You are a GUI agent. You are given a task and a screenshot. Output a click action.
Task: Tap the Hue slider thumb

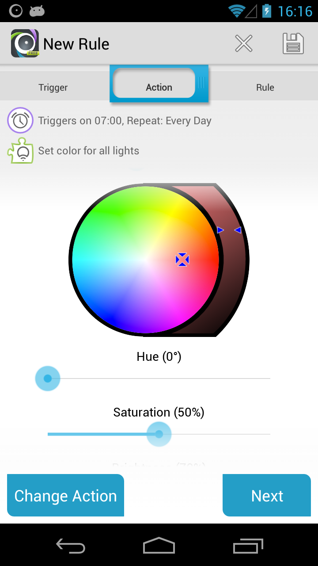48,379
